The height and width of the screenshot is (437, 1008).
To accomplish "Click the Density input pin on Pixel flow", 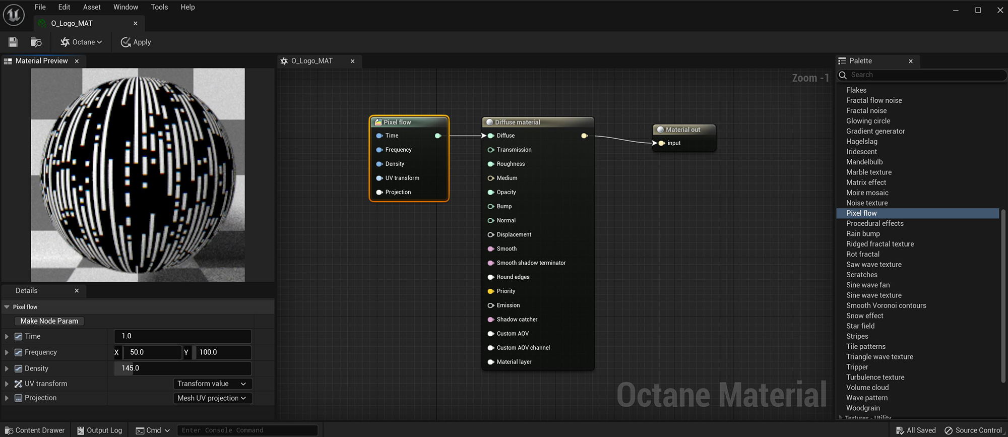I will (x=380, y=164).
